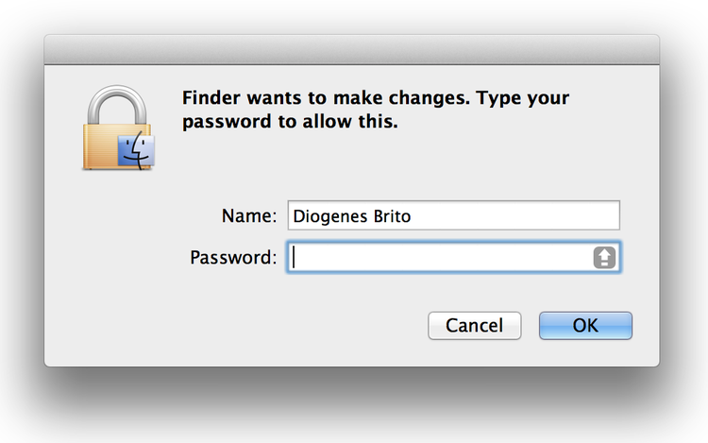Click the 'password to allow this.' message line

click(x=290, y=122)
